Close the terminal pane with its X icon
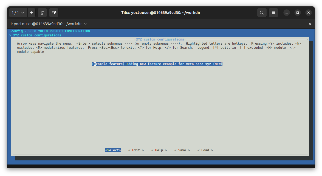Screen dimensions: 322x176 point(310,24)
